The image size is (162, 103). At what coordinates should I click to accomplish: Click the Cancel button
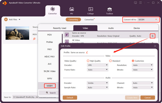click(148, 98)
